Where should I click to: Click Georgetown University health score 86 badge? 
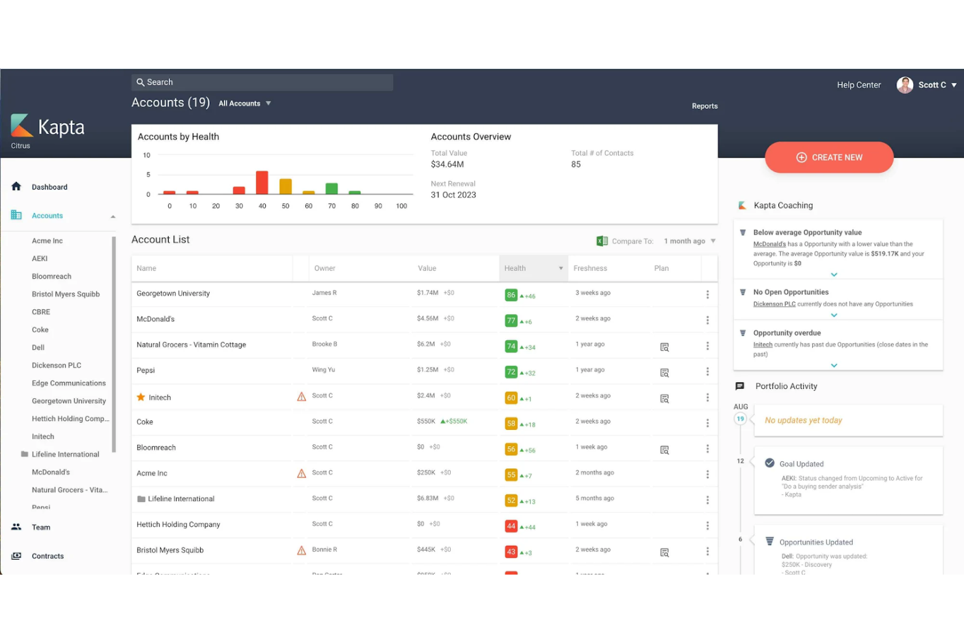(x=511, y=295)
